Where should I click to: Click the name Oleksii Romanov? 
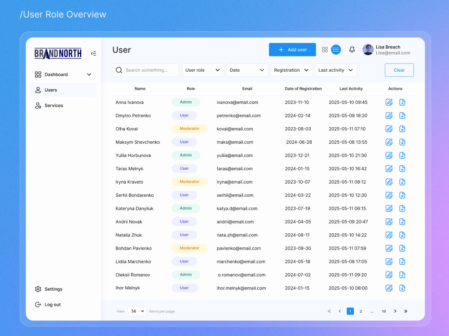coord(133,275)
